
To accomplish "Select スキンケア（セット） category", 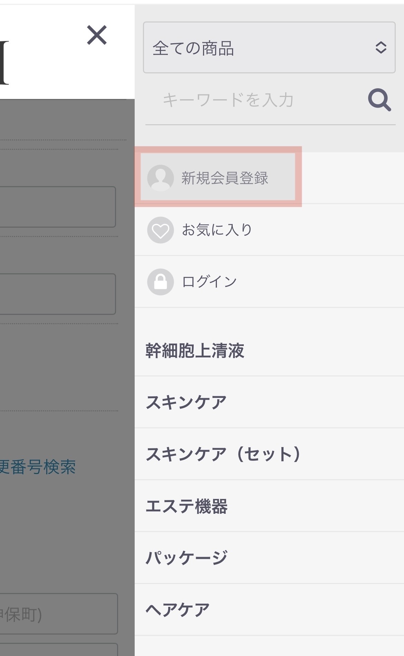I will pos(269,454).
